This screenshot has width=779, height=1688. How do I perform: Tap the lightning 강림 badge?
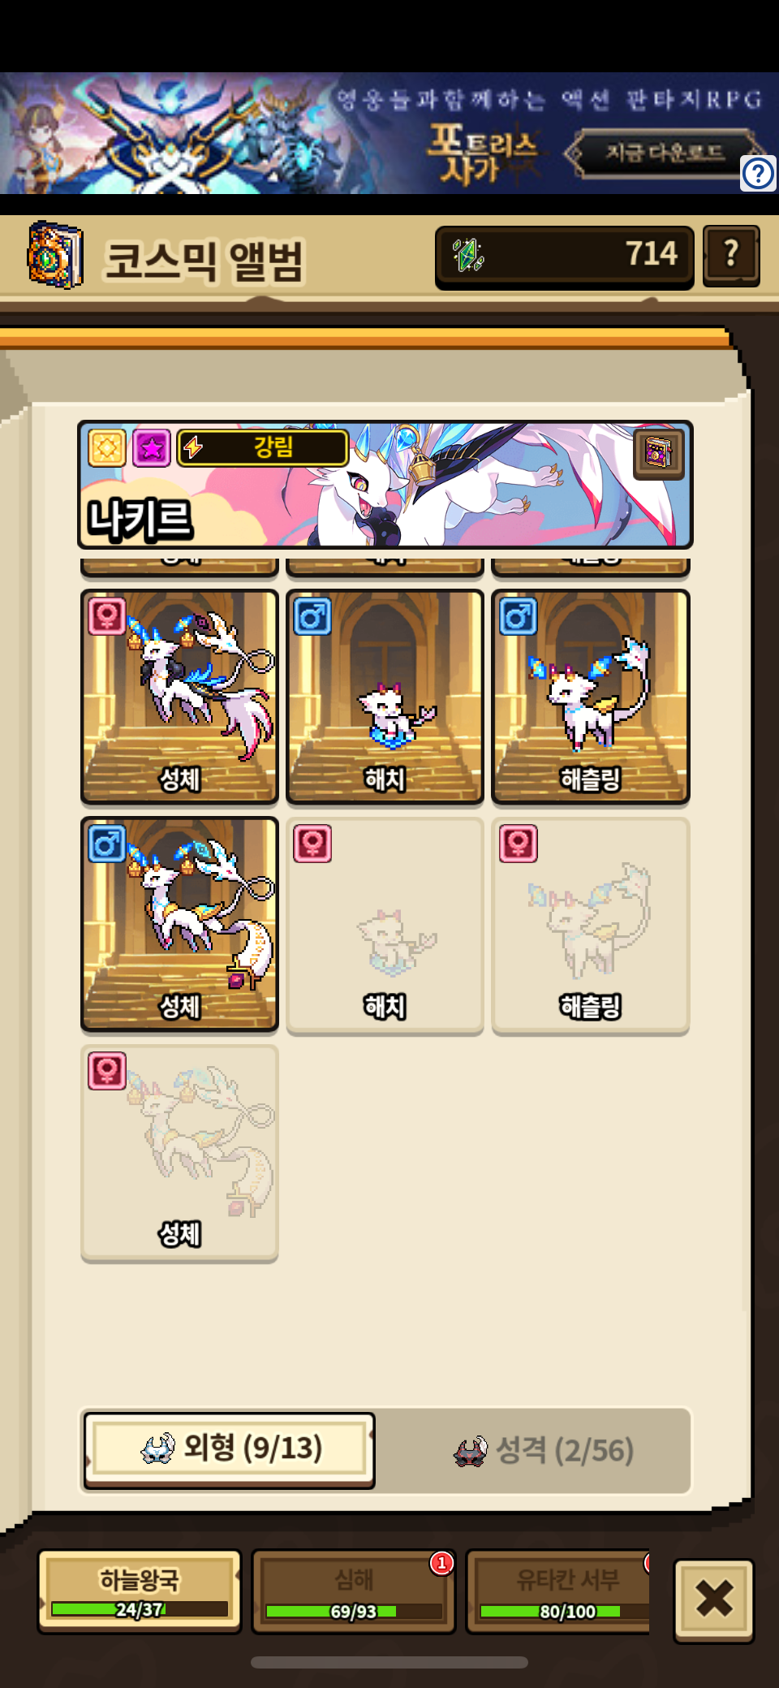[x=263, y=447]
